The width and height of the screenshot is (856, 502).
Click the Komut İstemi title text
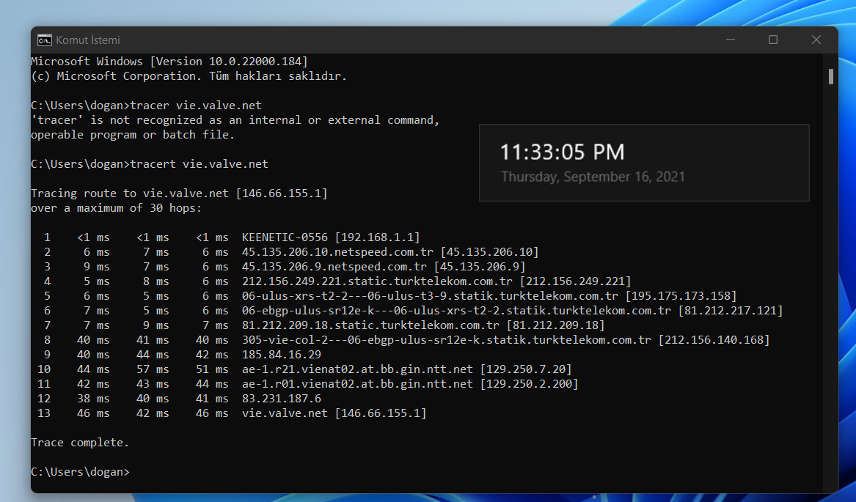[88, 40]
